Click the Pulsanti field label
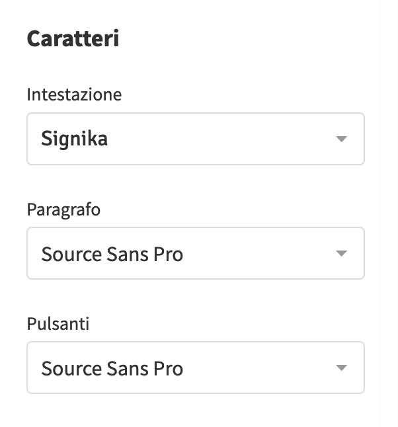This screenshot has height=427, width=398. 58,324
